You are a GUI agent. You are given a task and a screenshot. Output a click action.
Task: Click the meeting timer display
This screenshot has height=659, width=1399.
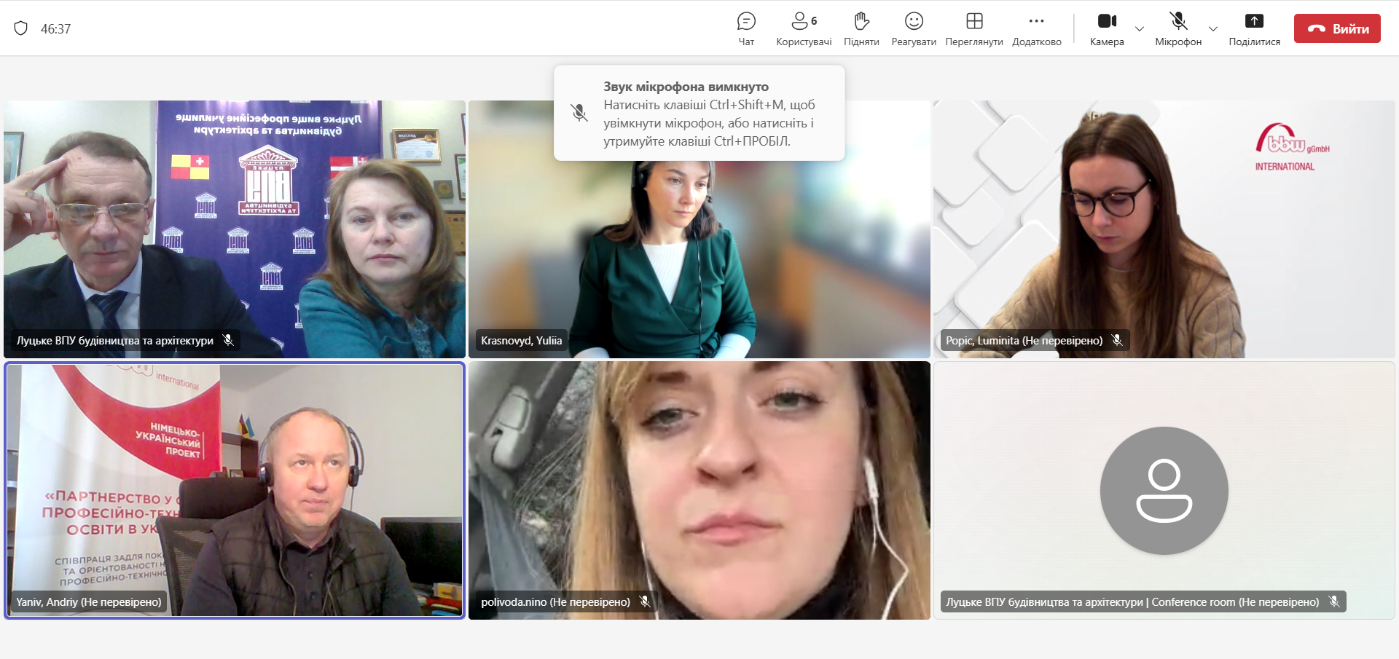tap(55, 29)
